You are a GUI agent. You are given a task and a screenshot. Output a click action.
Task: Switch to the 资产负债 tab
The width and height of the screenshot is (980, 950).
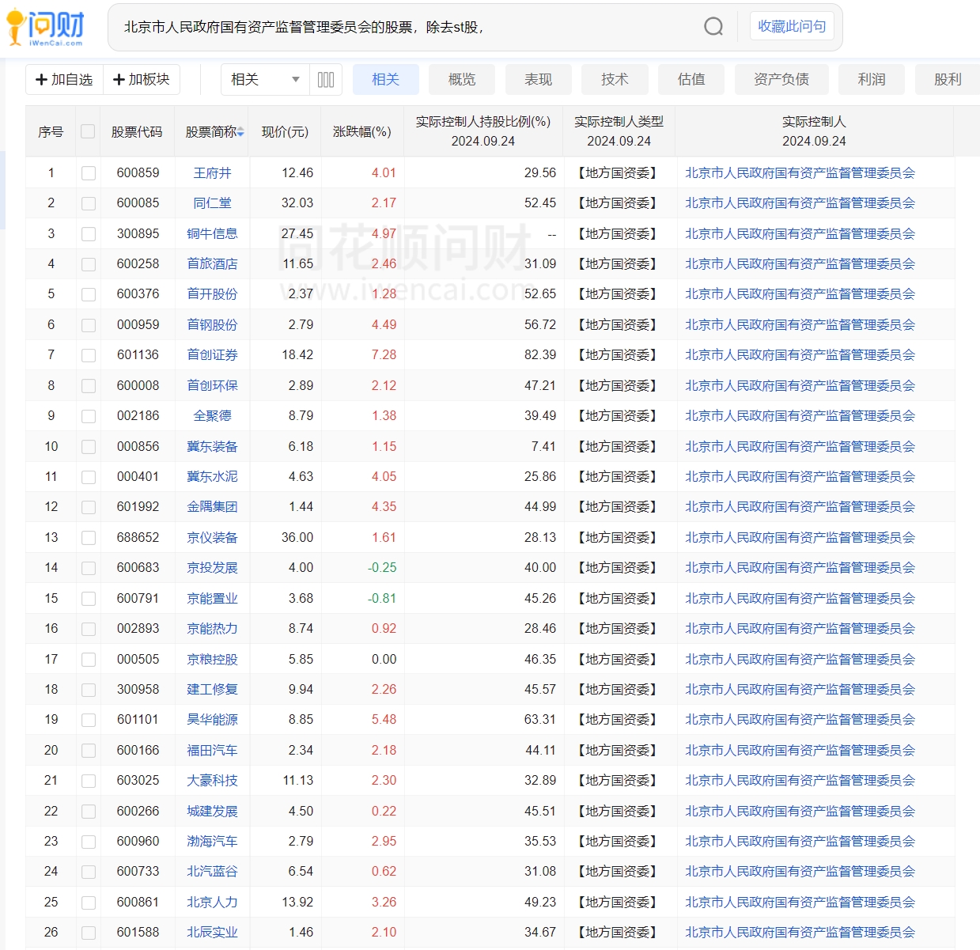point(781,80)
